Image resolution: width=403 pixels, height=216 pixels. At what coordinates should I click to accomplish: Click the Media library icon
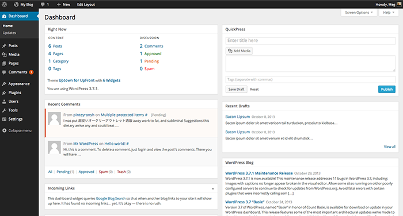[4, 55]
